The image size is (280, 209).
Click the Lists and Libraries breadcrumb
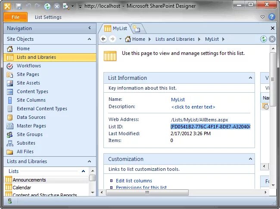175,39
